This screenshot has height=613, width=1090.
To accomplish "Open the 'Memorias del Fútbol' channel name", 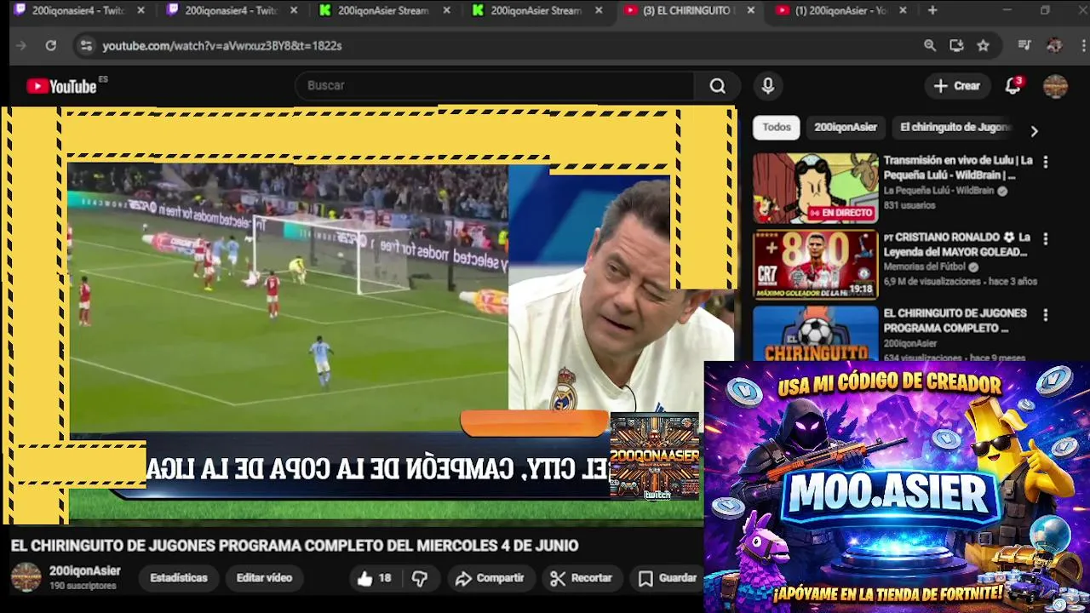I will pos(926,266).
